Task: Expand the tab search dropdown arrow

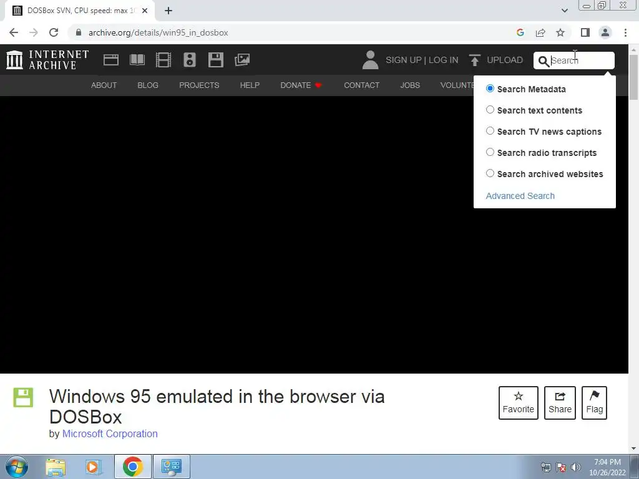Action: tap(564, 11)
